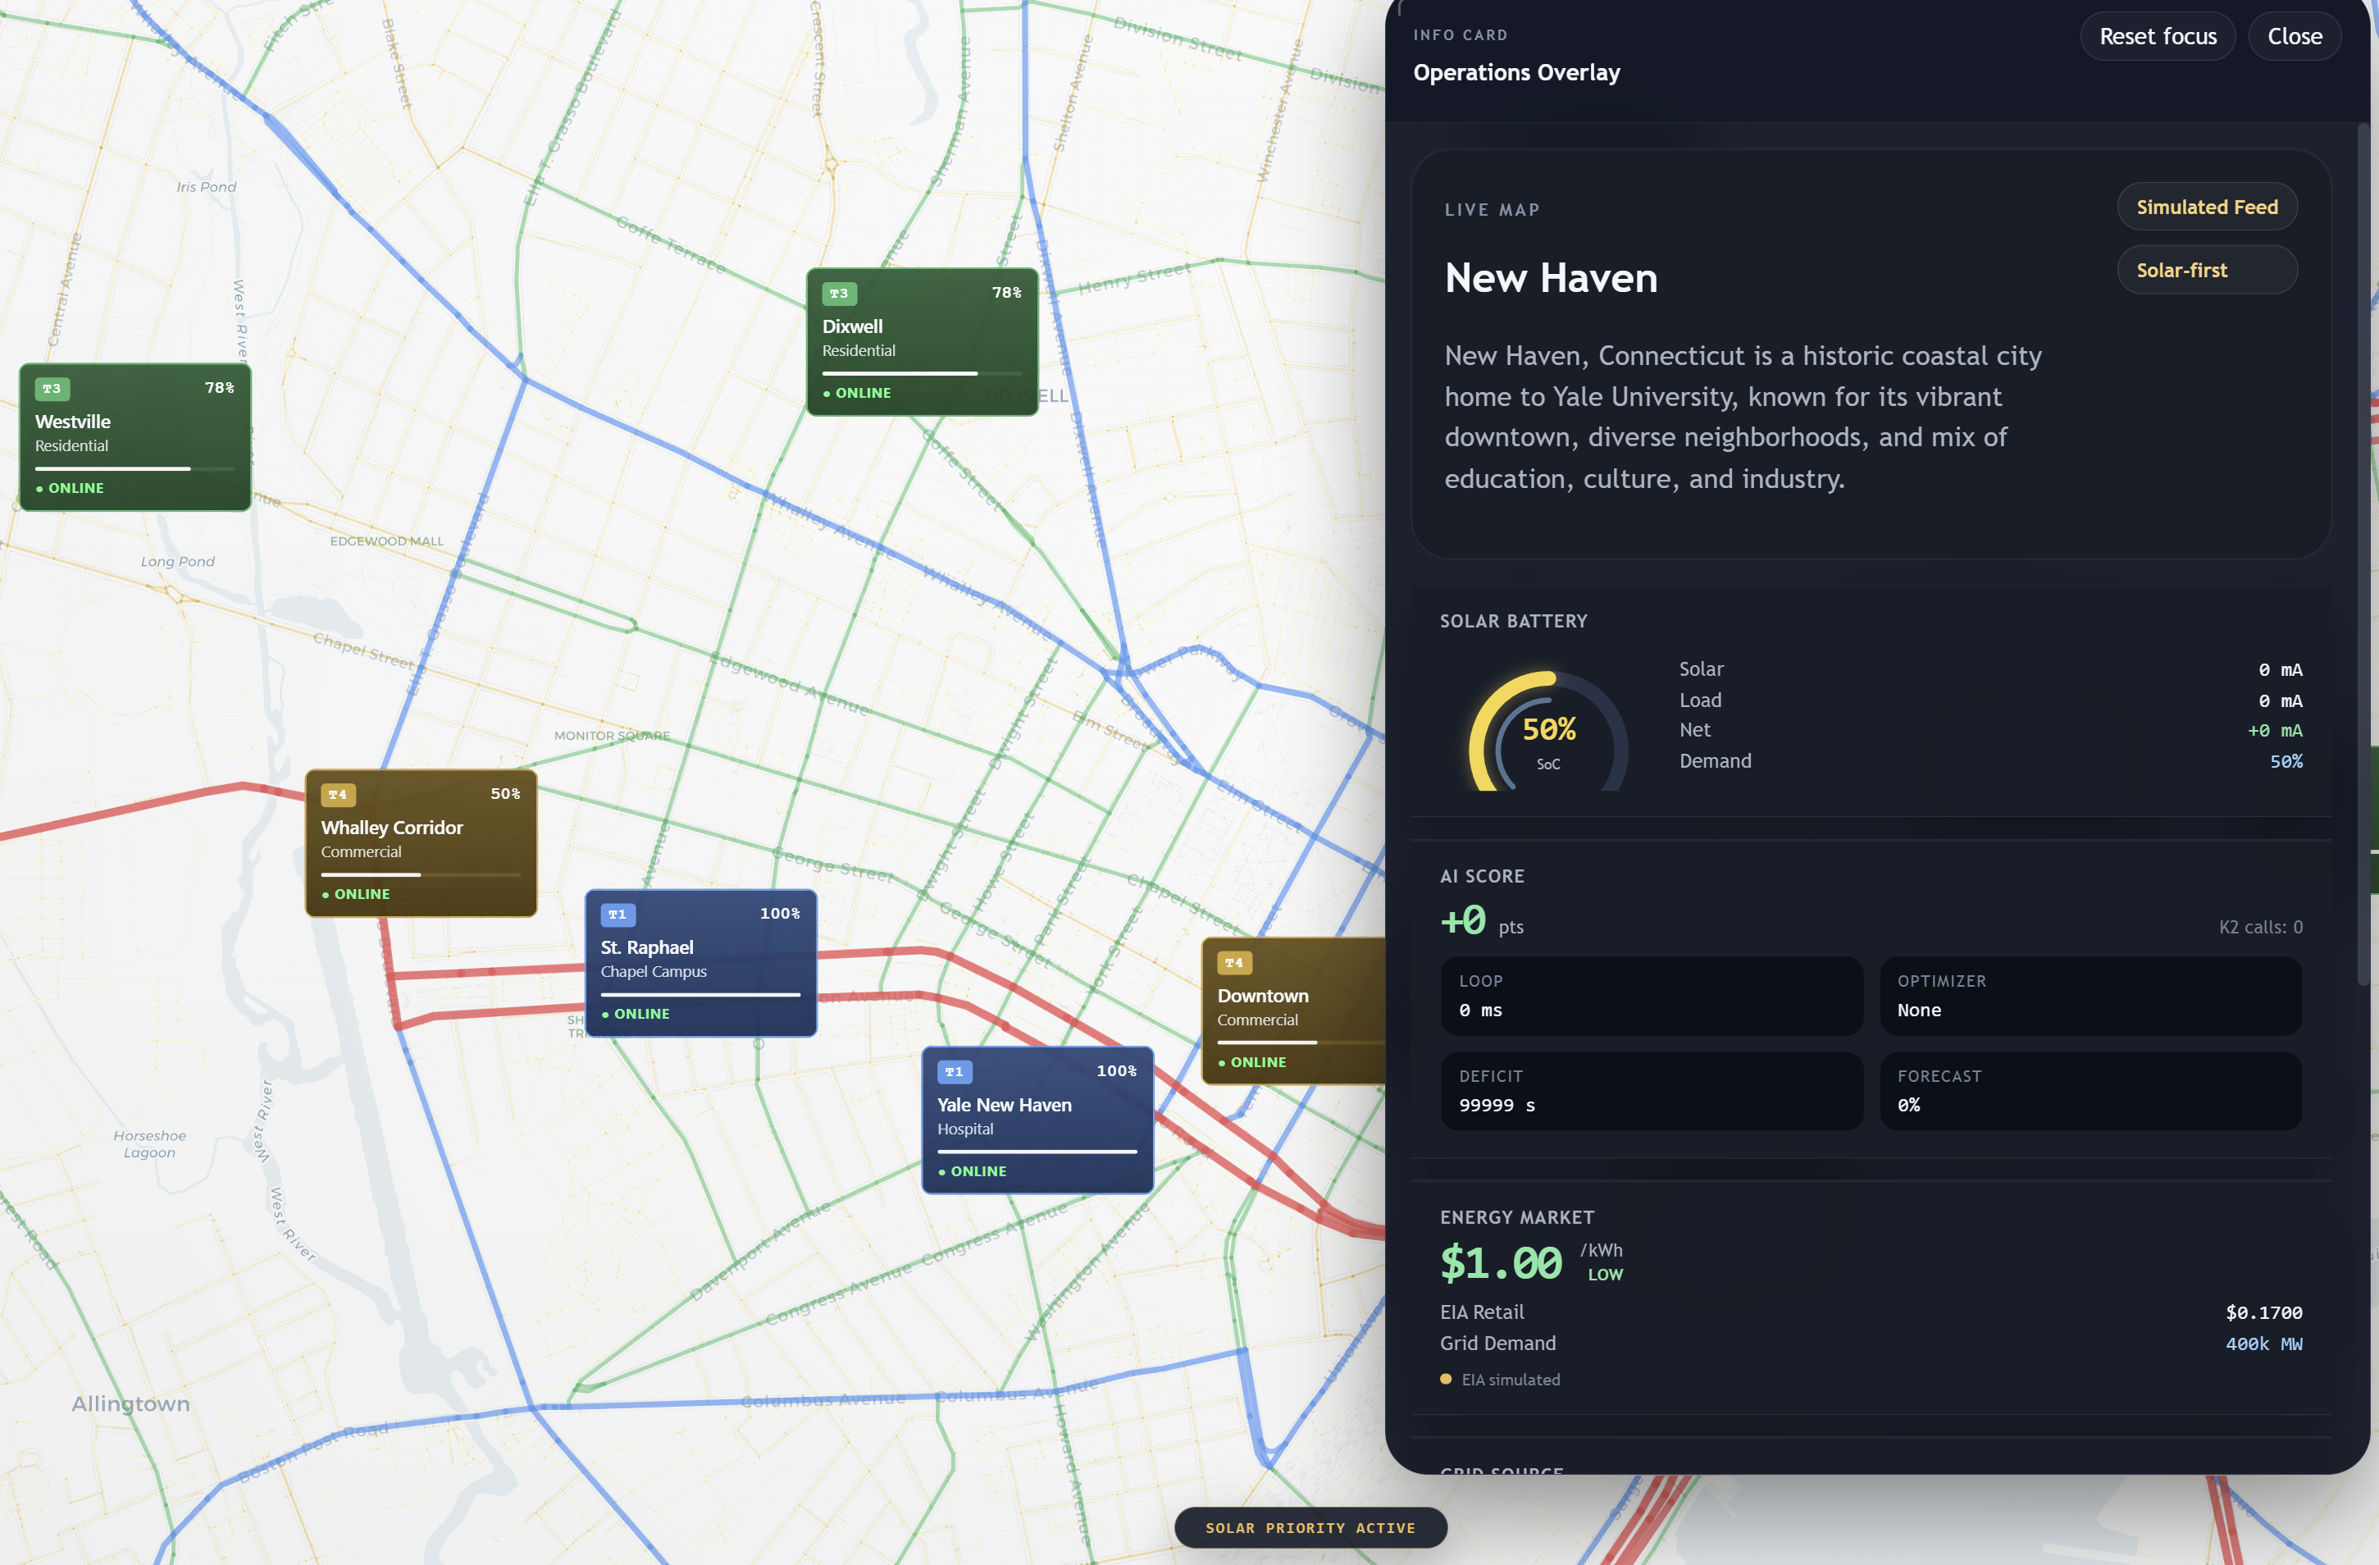The image size is (2379, 1565).
Task: Close the Operations Overlay info card
Action: [x=2294, y=36]
